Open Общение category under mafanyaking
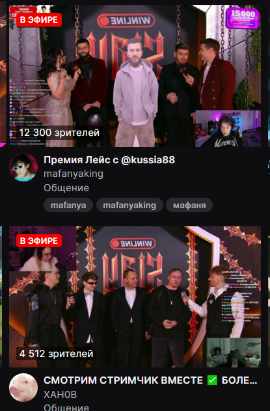This screenshot has width=270, height=411. [x=66, y=188]
